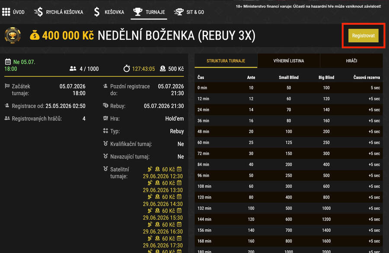Click the 400 000 Kč prize amount
The image size is (389, 253).
68,35
